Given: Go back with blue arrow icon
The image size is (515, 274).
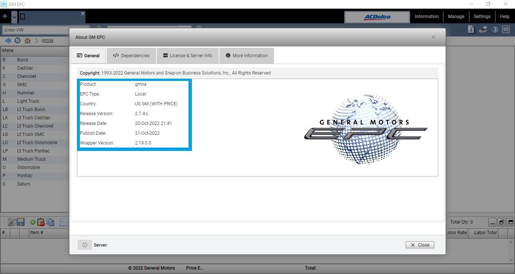Looking at the screenshot, I should point(8,40).
